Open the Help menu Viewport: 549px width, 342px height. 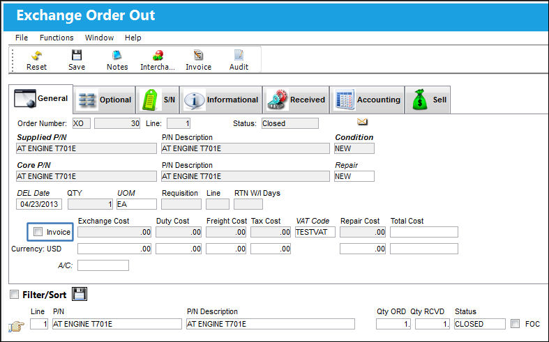point(133,38)
